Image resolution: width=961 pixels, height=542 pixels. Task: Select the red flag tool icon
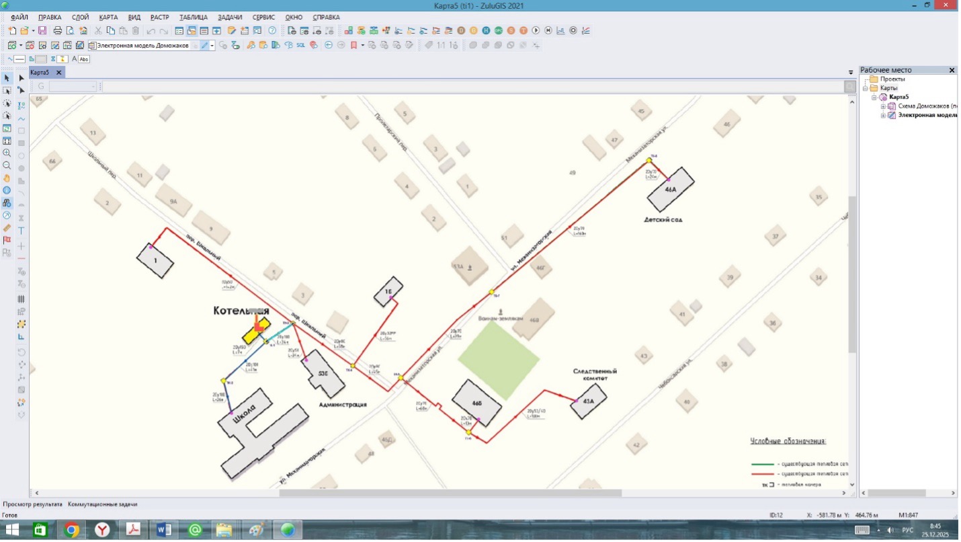click(x=7, y=240)
